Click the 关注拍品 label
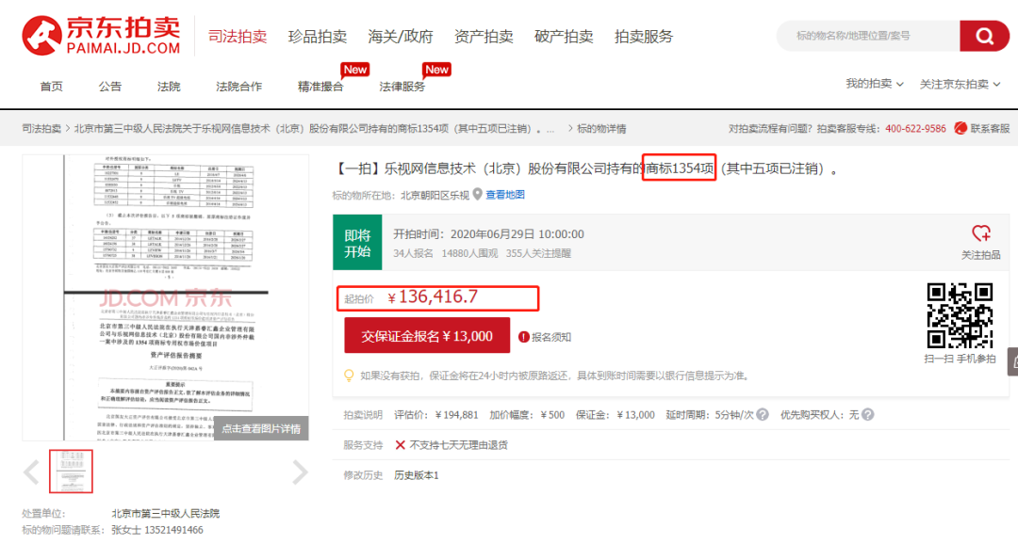 981,255
